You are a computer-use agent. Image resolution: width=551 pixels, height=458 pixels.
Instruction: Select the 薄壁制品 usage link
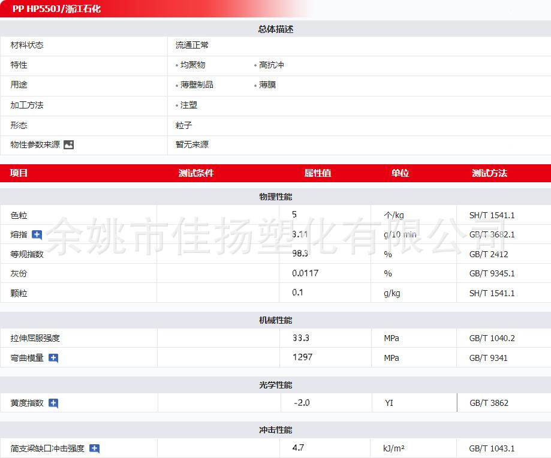tap(197, 85)
